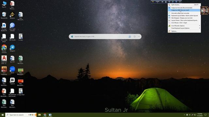Click the help icon on Avro bar
The image size is (209, 117).
pyautogui.click(x=176, y=2)
